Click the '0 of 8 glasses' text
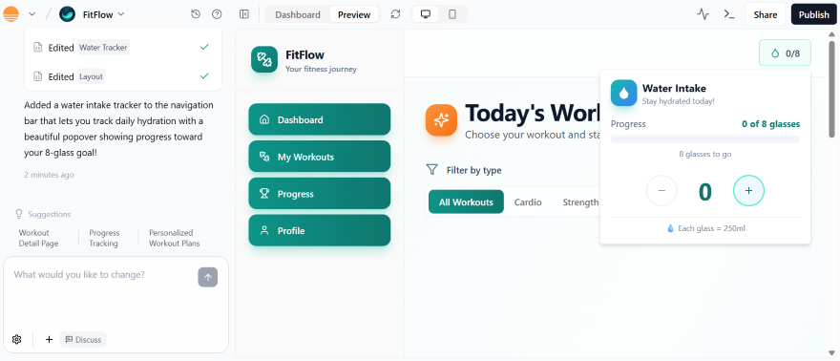 [x=770, y=124]
